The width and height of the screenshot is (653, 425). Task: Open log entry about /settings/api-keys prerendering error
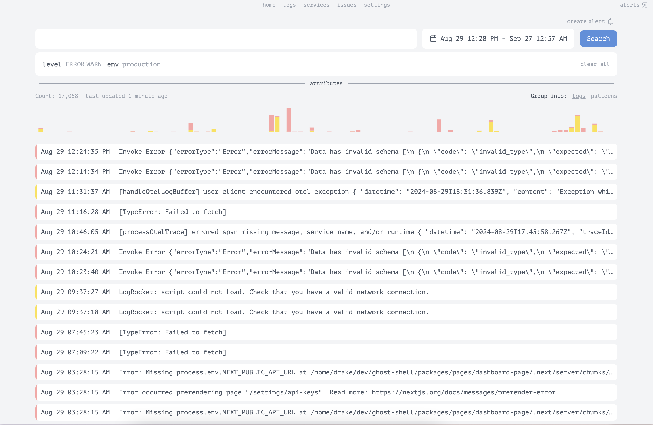(326, 392)
